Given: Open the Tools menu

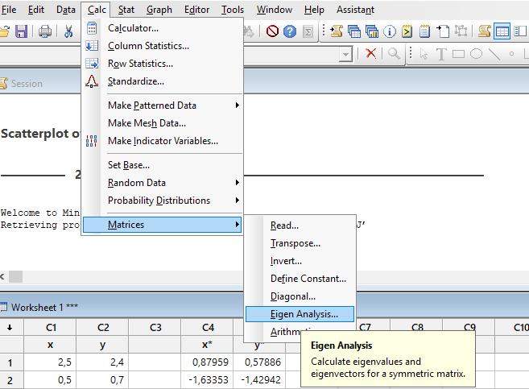Looking at the screenshot, I should coord(233,10).
